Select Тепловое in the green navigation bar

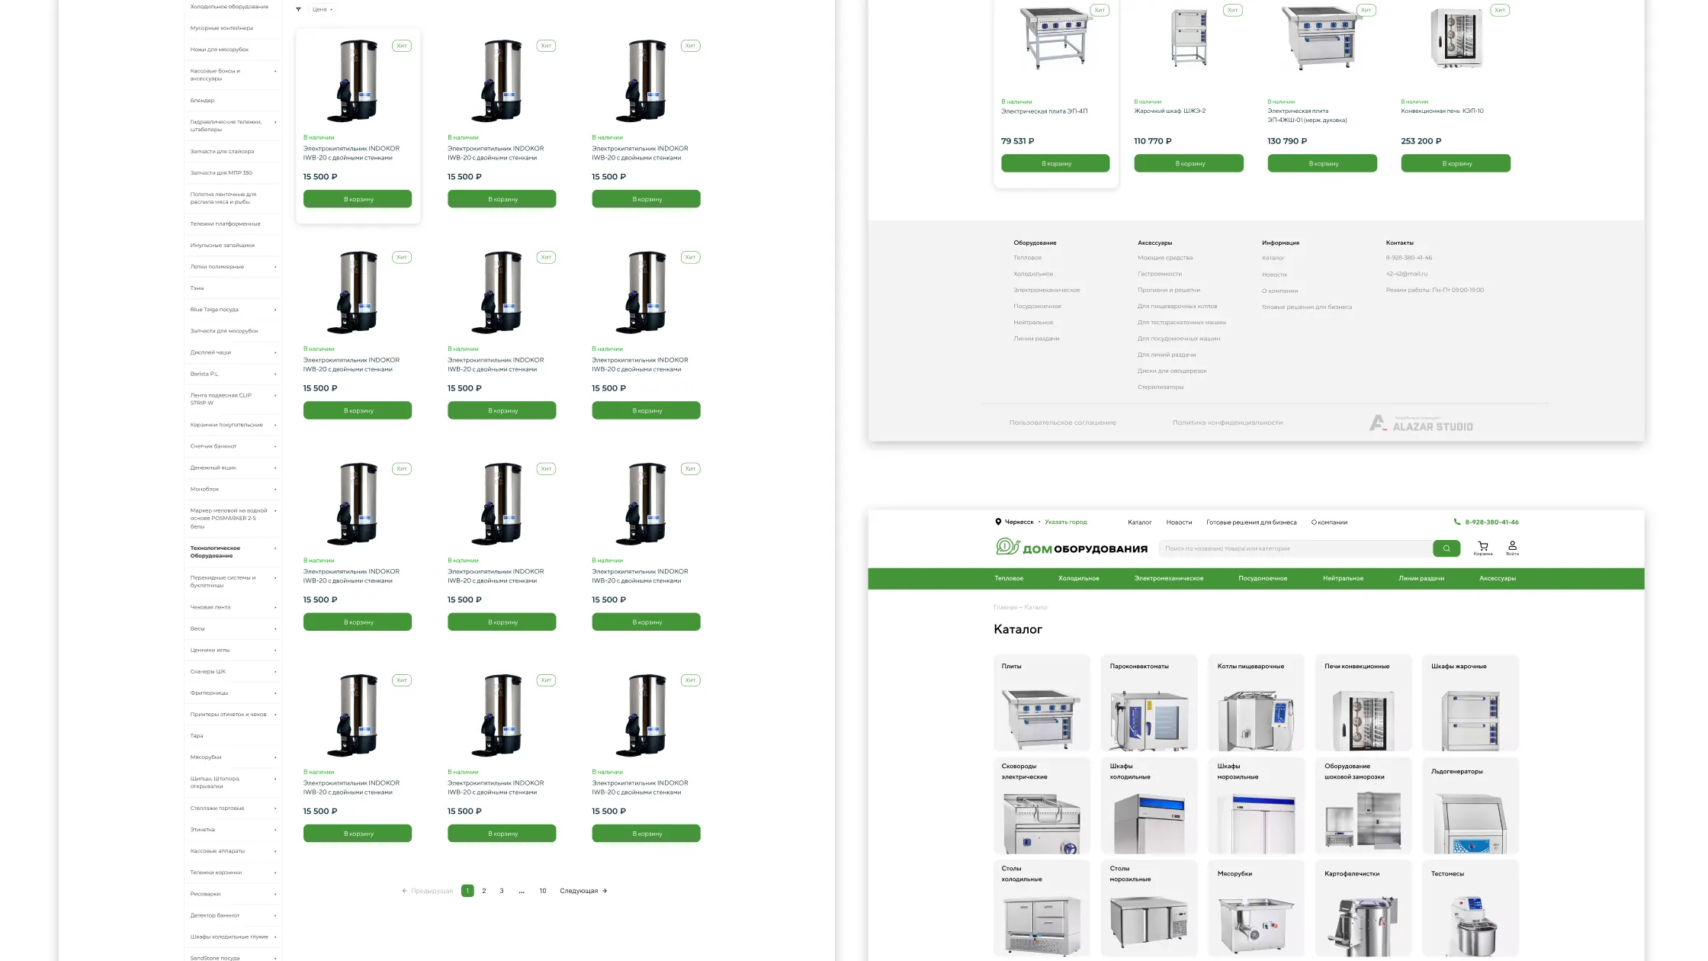click(1009, 578)
